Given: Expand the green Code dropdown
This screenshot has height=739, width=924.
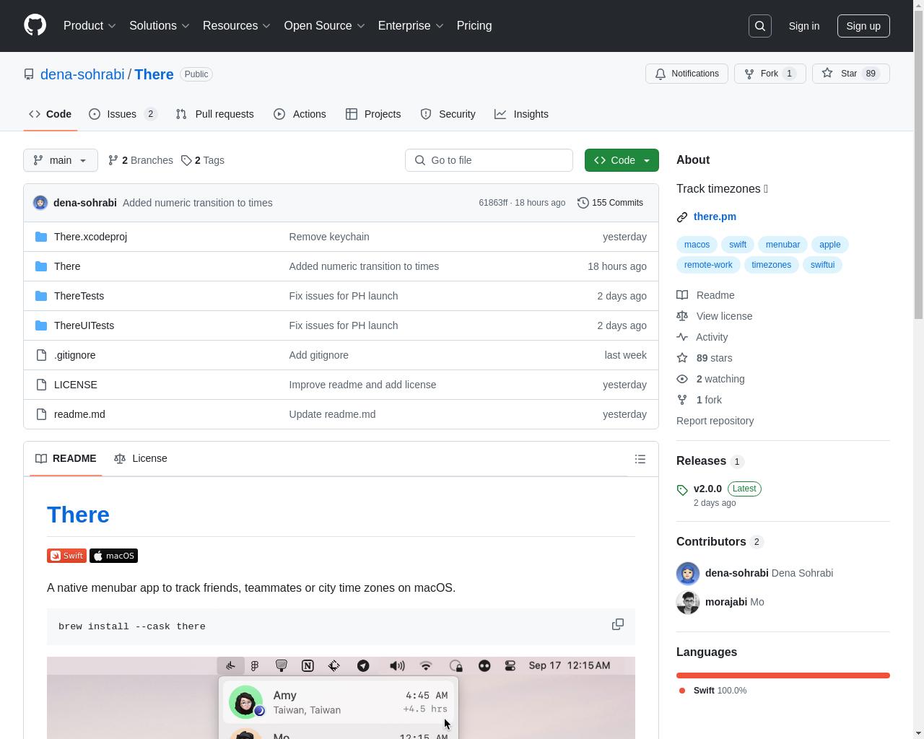Looking at the screenshot, I should tap(647, 160).
